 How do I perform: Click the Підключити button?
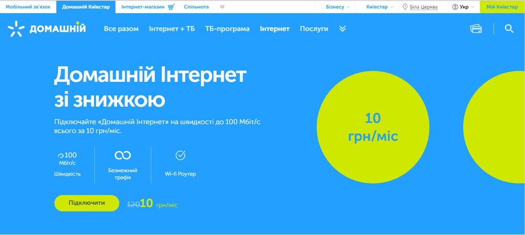pyautogui.click(x=87, y=203)
